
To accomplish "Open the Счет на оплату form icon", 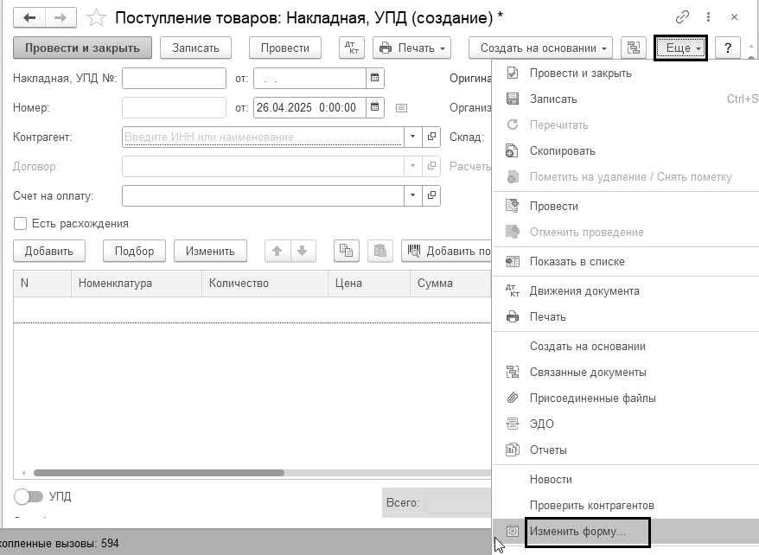I will pos(431,195).
